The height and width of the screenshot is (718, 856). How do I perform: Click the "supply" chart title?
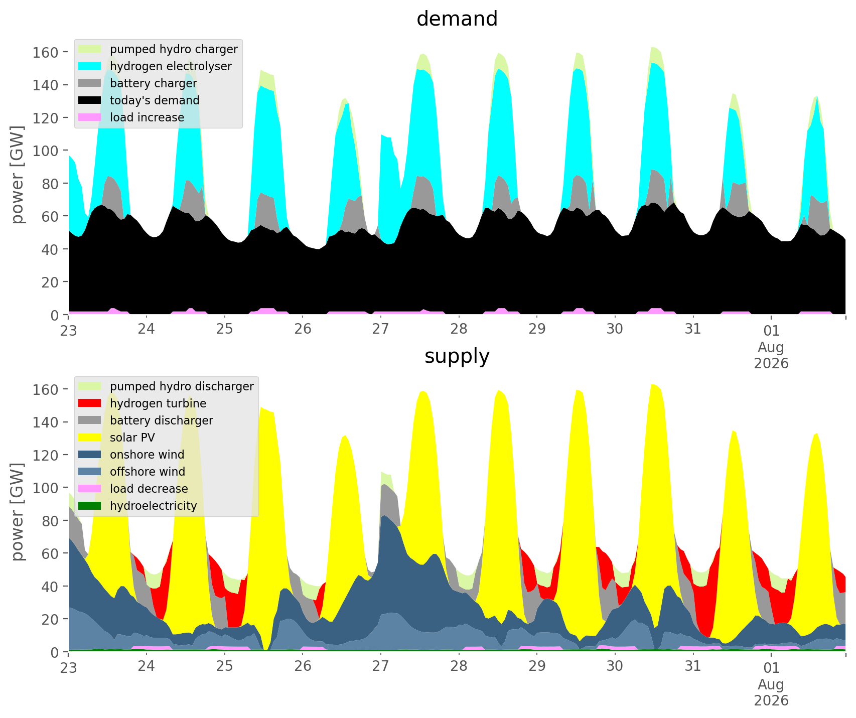[x=457, y=356]
